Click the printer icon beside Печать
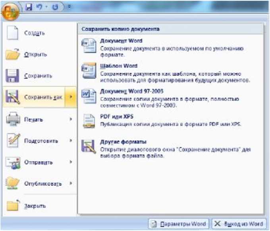Viewport: 270px width, 231px height. [13, 119]
